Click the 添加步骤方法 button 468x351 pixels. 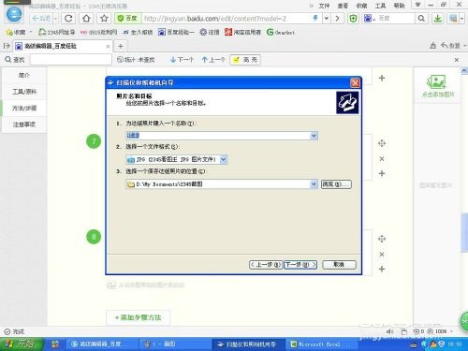click(138, 317)
